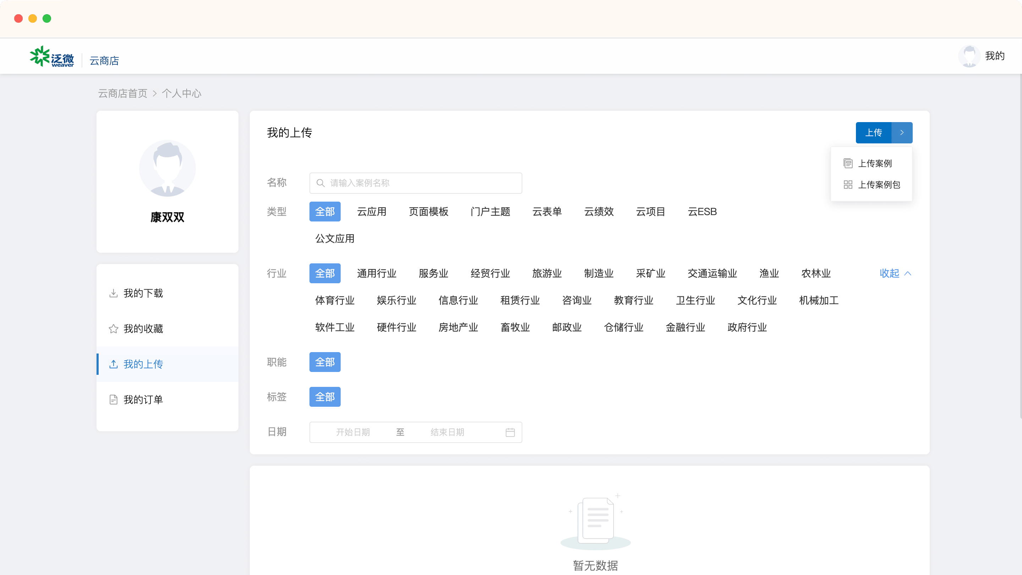Viewport: 1022px width, 575px height.
Task: Expand the 上传 button arrow dropdown
Action: [901, 132]
